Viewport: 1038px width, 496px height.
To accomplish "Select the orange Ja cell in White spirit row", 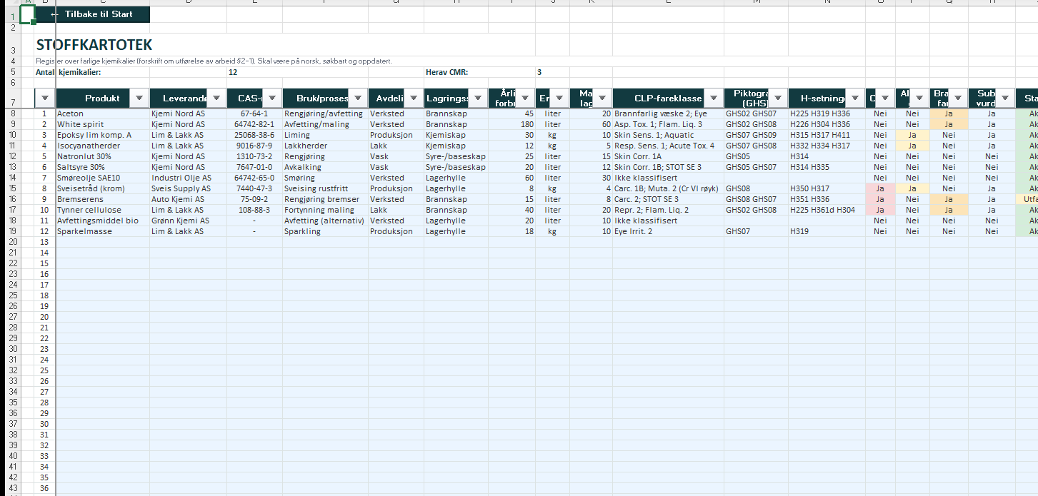I will 949,125.
